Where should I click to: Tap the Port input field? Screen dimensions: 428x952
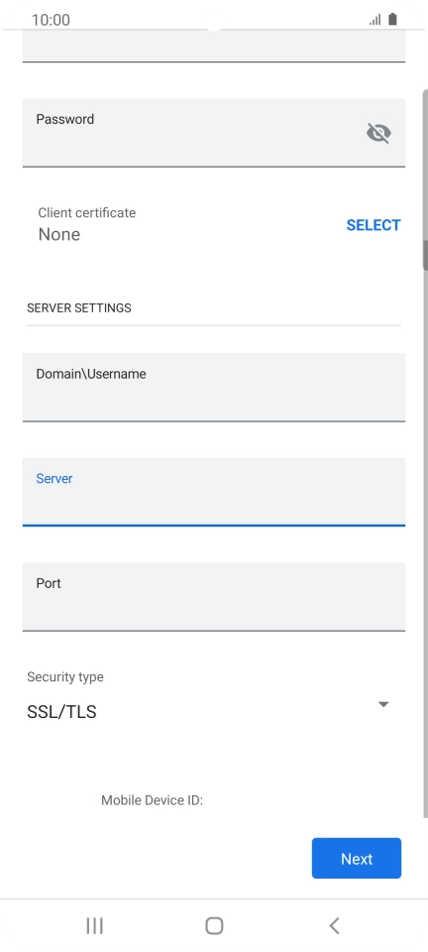click(213, 596)
